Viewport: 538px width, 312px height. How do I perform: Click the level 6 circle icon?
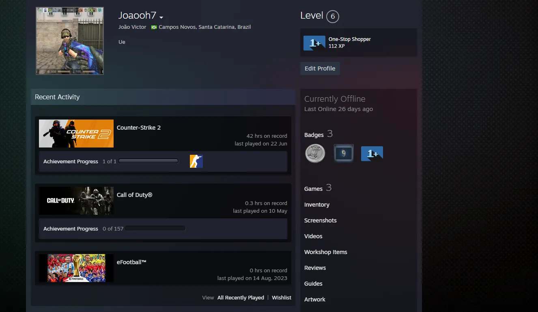coord(333,16)
